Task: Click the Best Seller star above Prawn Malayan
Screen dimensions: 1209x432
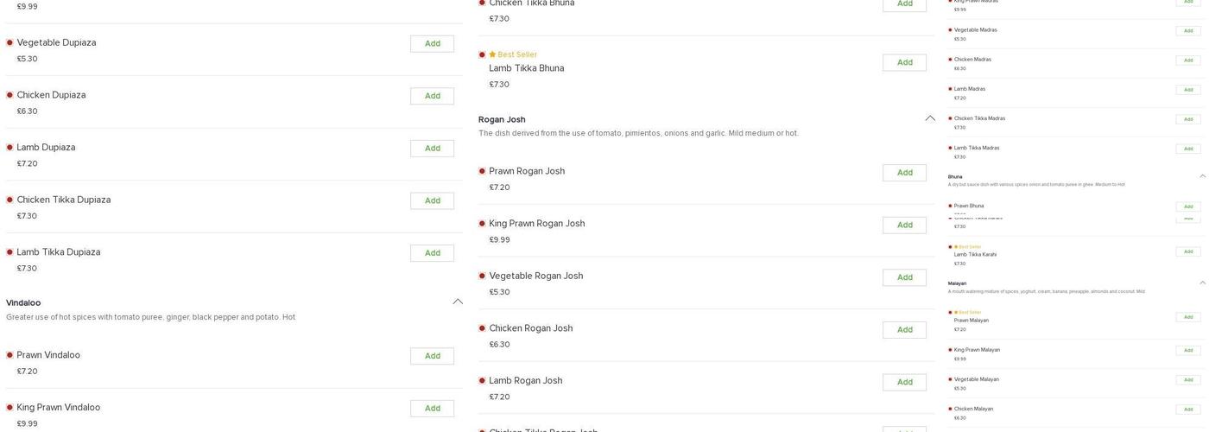Action: click(956, 313)
